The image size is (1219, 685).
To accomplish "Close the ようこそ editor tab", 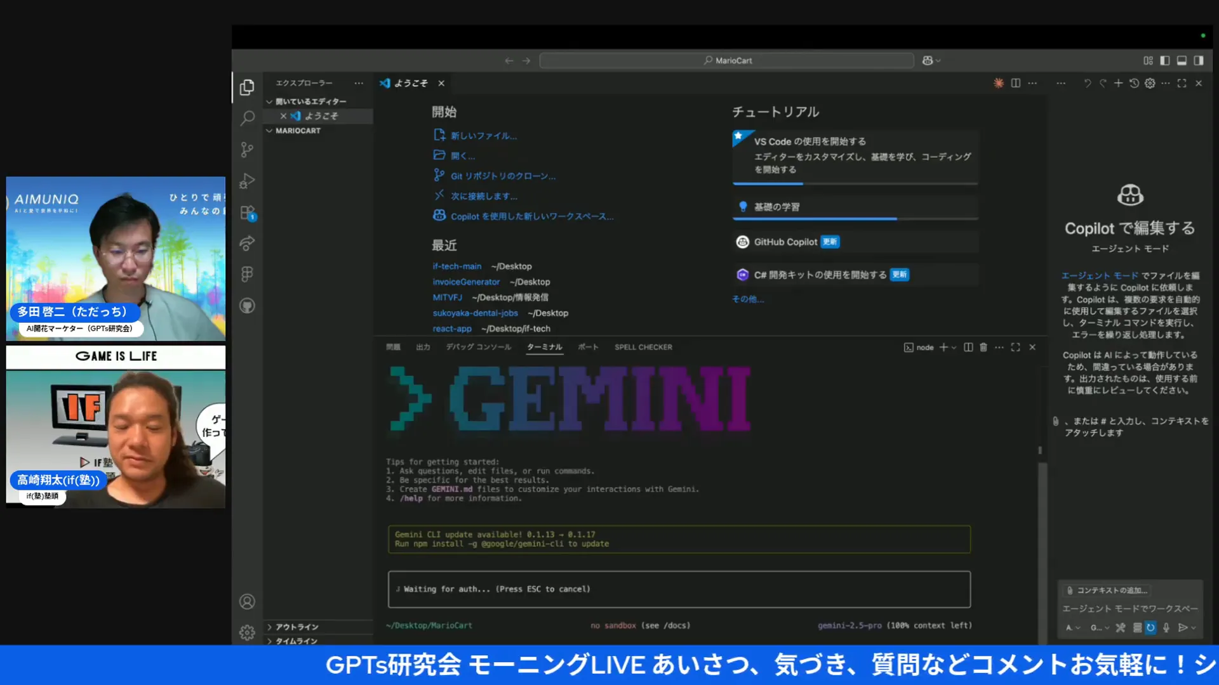I will [x=441, y=83].
